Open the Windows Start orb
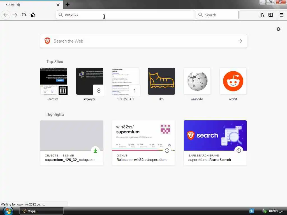This screenshot has height=215, width=287. point(8,211)
